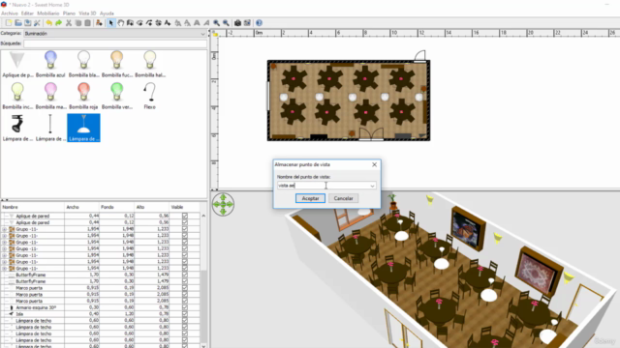This screenshot has width=620, height=348.
Task: Open the Plano menu
Action: coord(69,14)
